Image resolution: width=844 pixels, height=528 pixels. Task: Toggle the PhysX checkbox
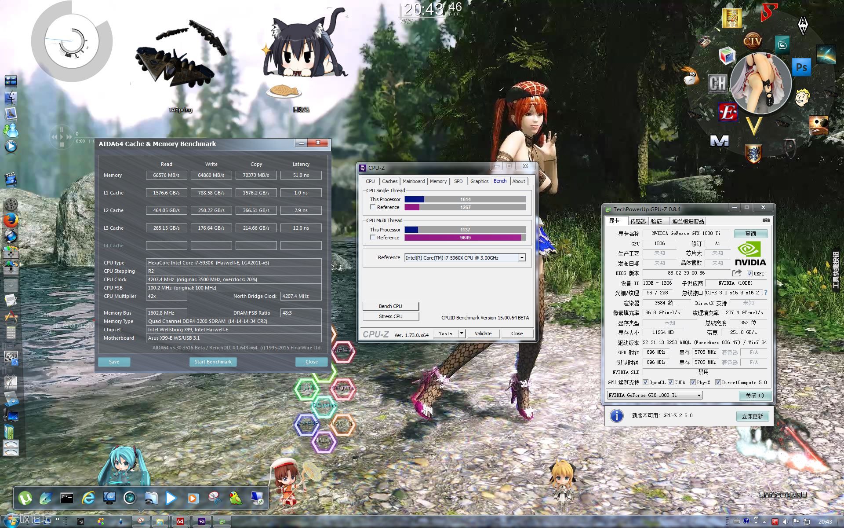click(x=693, y=382)
